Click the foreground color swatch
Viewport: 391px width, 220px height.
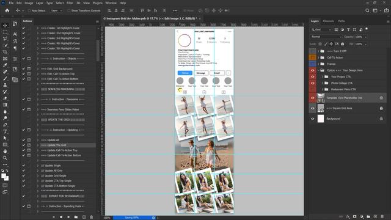coord(4,176)
